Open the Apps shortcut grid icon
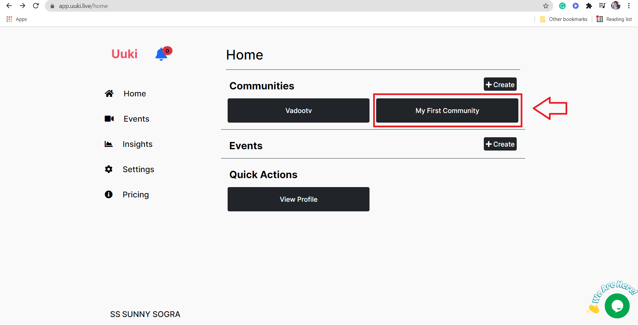Screen dimensions: 638x325 click(x=9, y=19)
